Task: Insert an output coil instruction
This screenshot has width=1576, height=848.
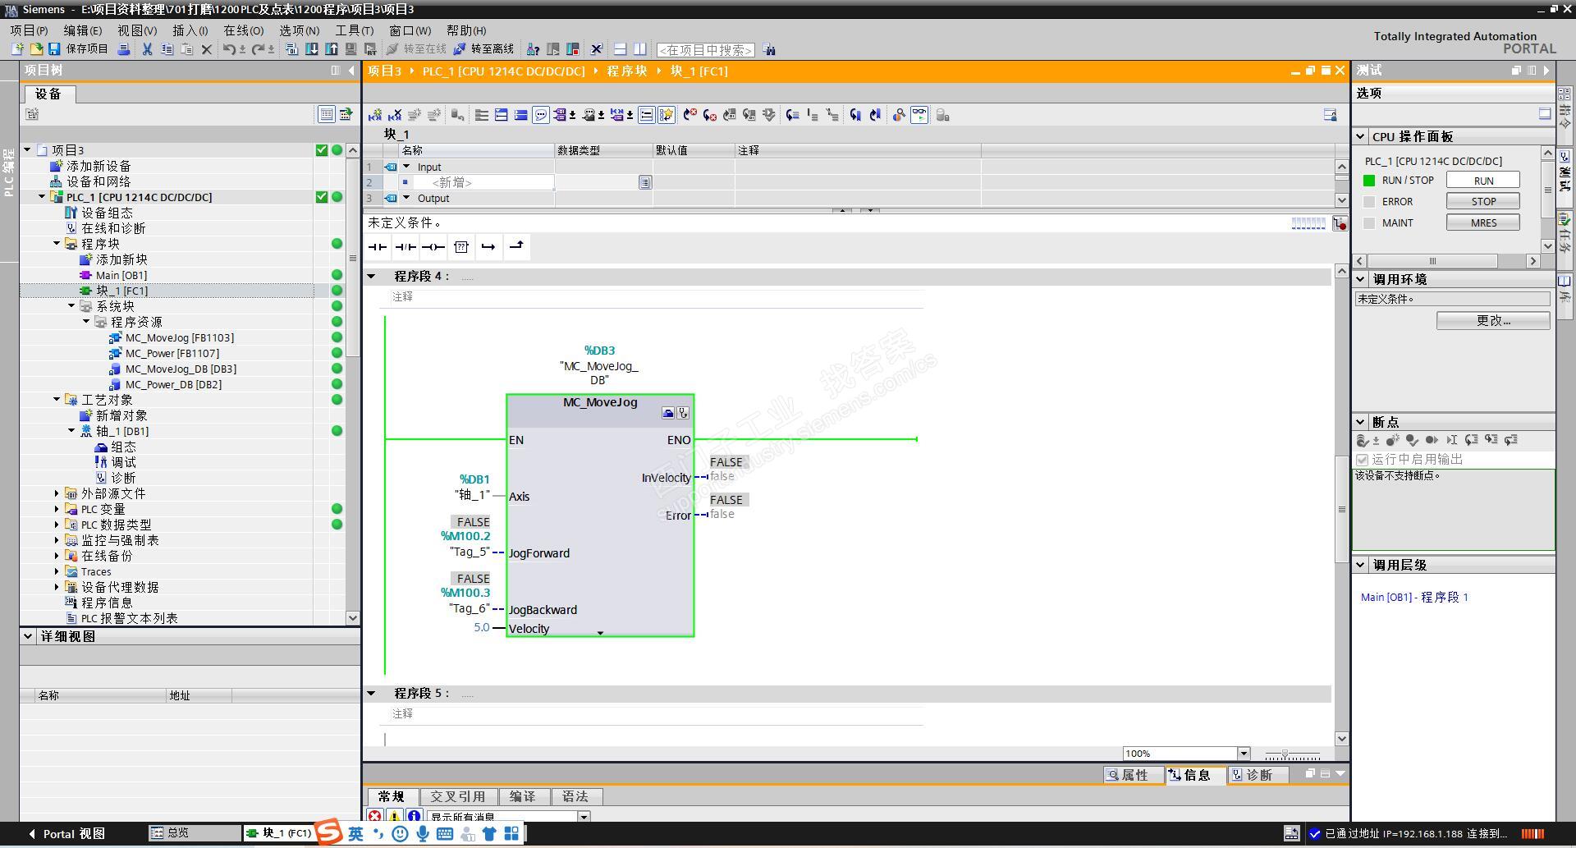Action: (x=433, y=247)
